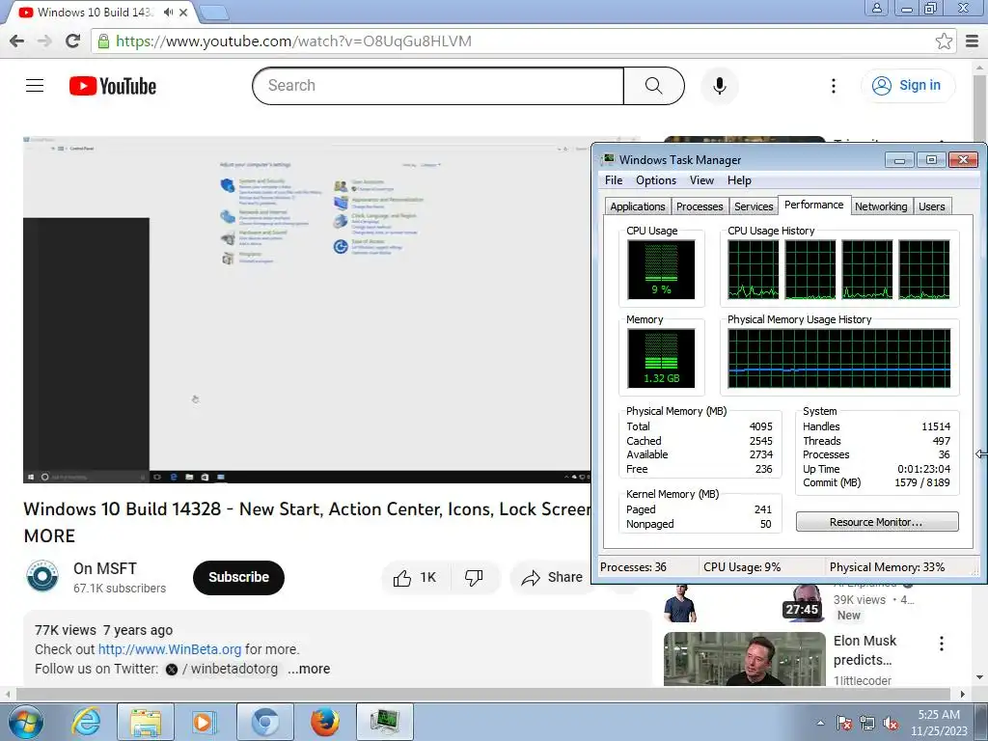988x741 pixels.
Task: Open the http://www.WinBeta.org link
Action: (170, 649)
